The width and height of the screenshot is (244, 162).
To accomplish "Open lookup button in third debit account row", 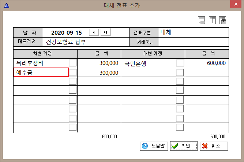I will 72,81.
